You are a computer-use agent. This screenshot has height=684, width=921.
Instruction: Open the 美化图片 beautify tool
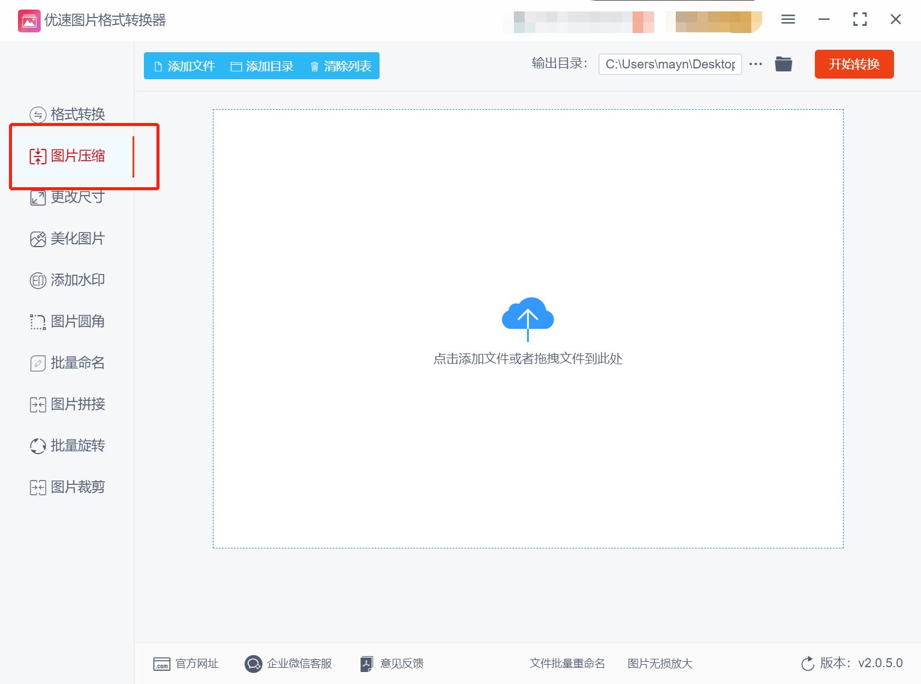point(77,238)
